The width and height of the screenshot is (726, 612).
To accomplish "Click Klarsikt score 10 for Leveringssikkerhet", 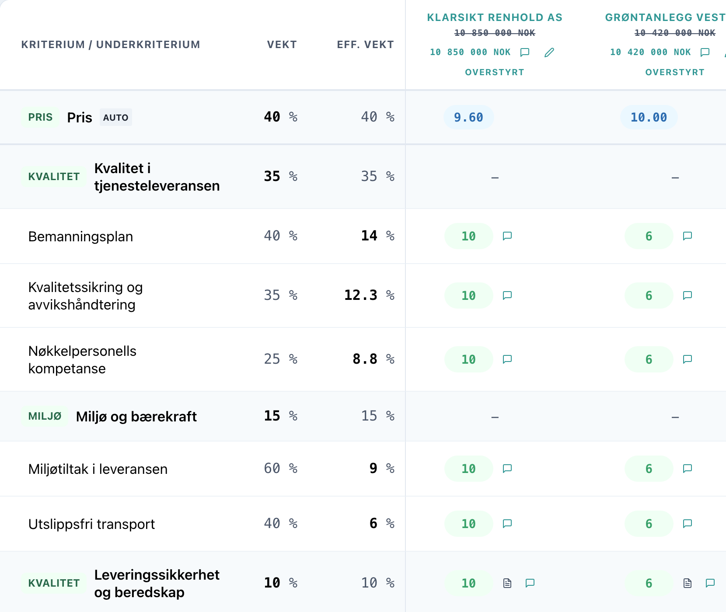I will point(469,583).
